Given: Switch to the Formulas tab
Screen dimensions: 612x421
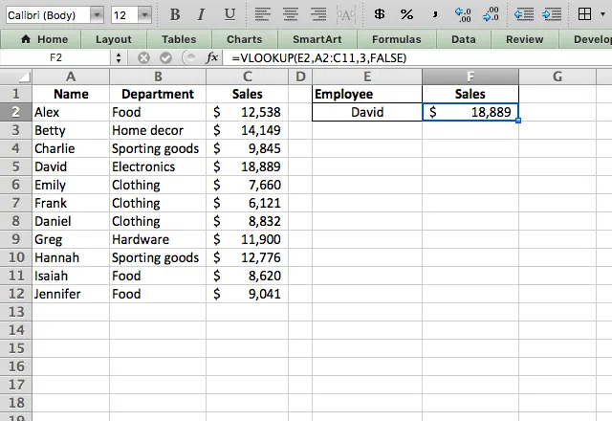Looking at the screenshot, I should [x=396, y=39].
